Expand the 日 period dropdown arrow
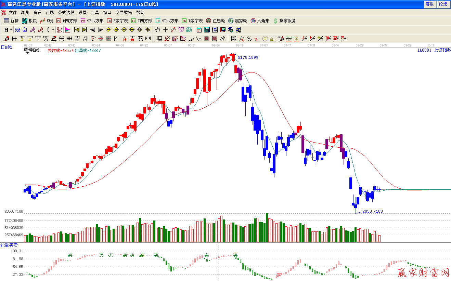This screenshot has width=451, height=281. tap(11, 30)
